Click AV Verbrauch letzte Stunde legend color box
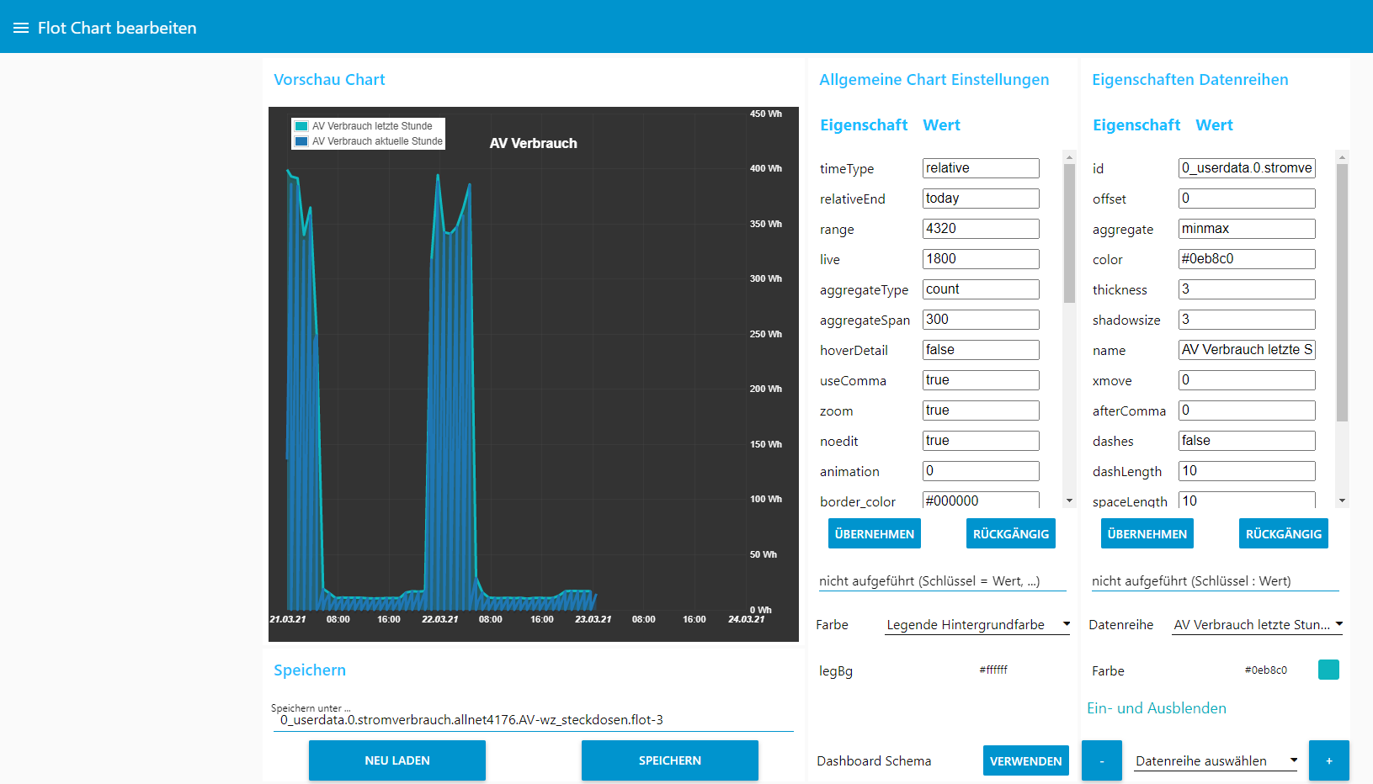 point(301,126)
